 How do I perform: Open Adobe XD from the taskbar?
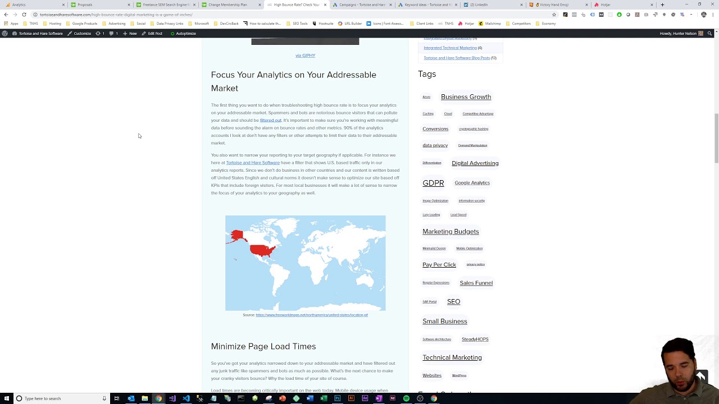[x=393, y=398]
